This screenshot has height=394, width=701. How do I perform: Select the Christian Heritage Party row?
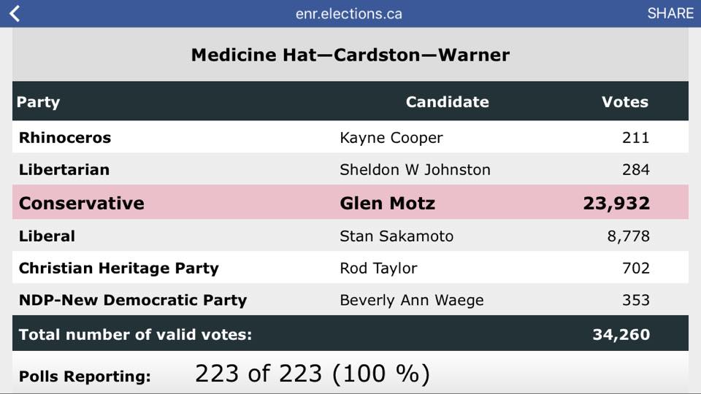point(118,268)
